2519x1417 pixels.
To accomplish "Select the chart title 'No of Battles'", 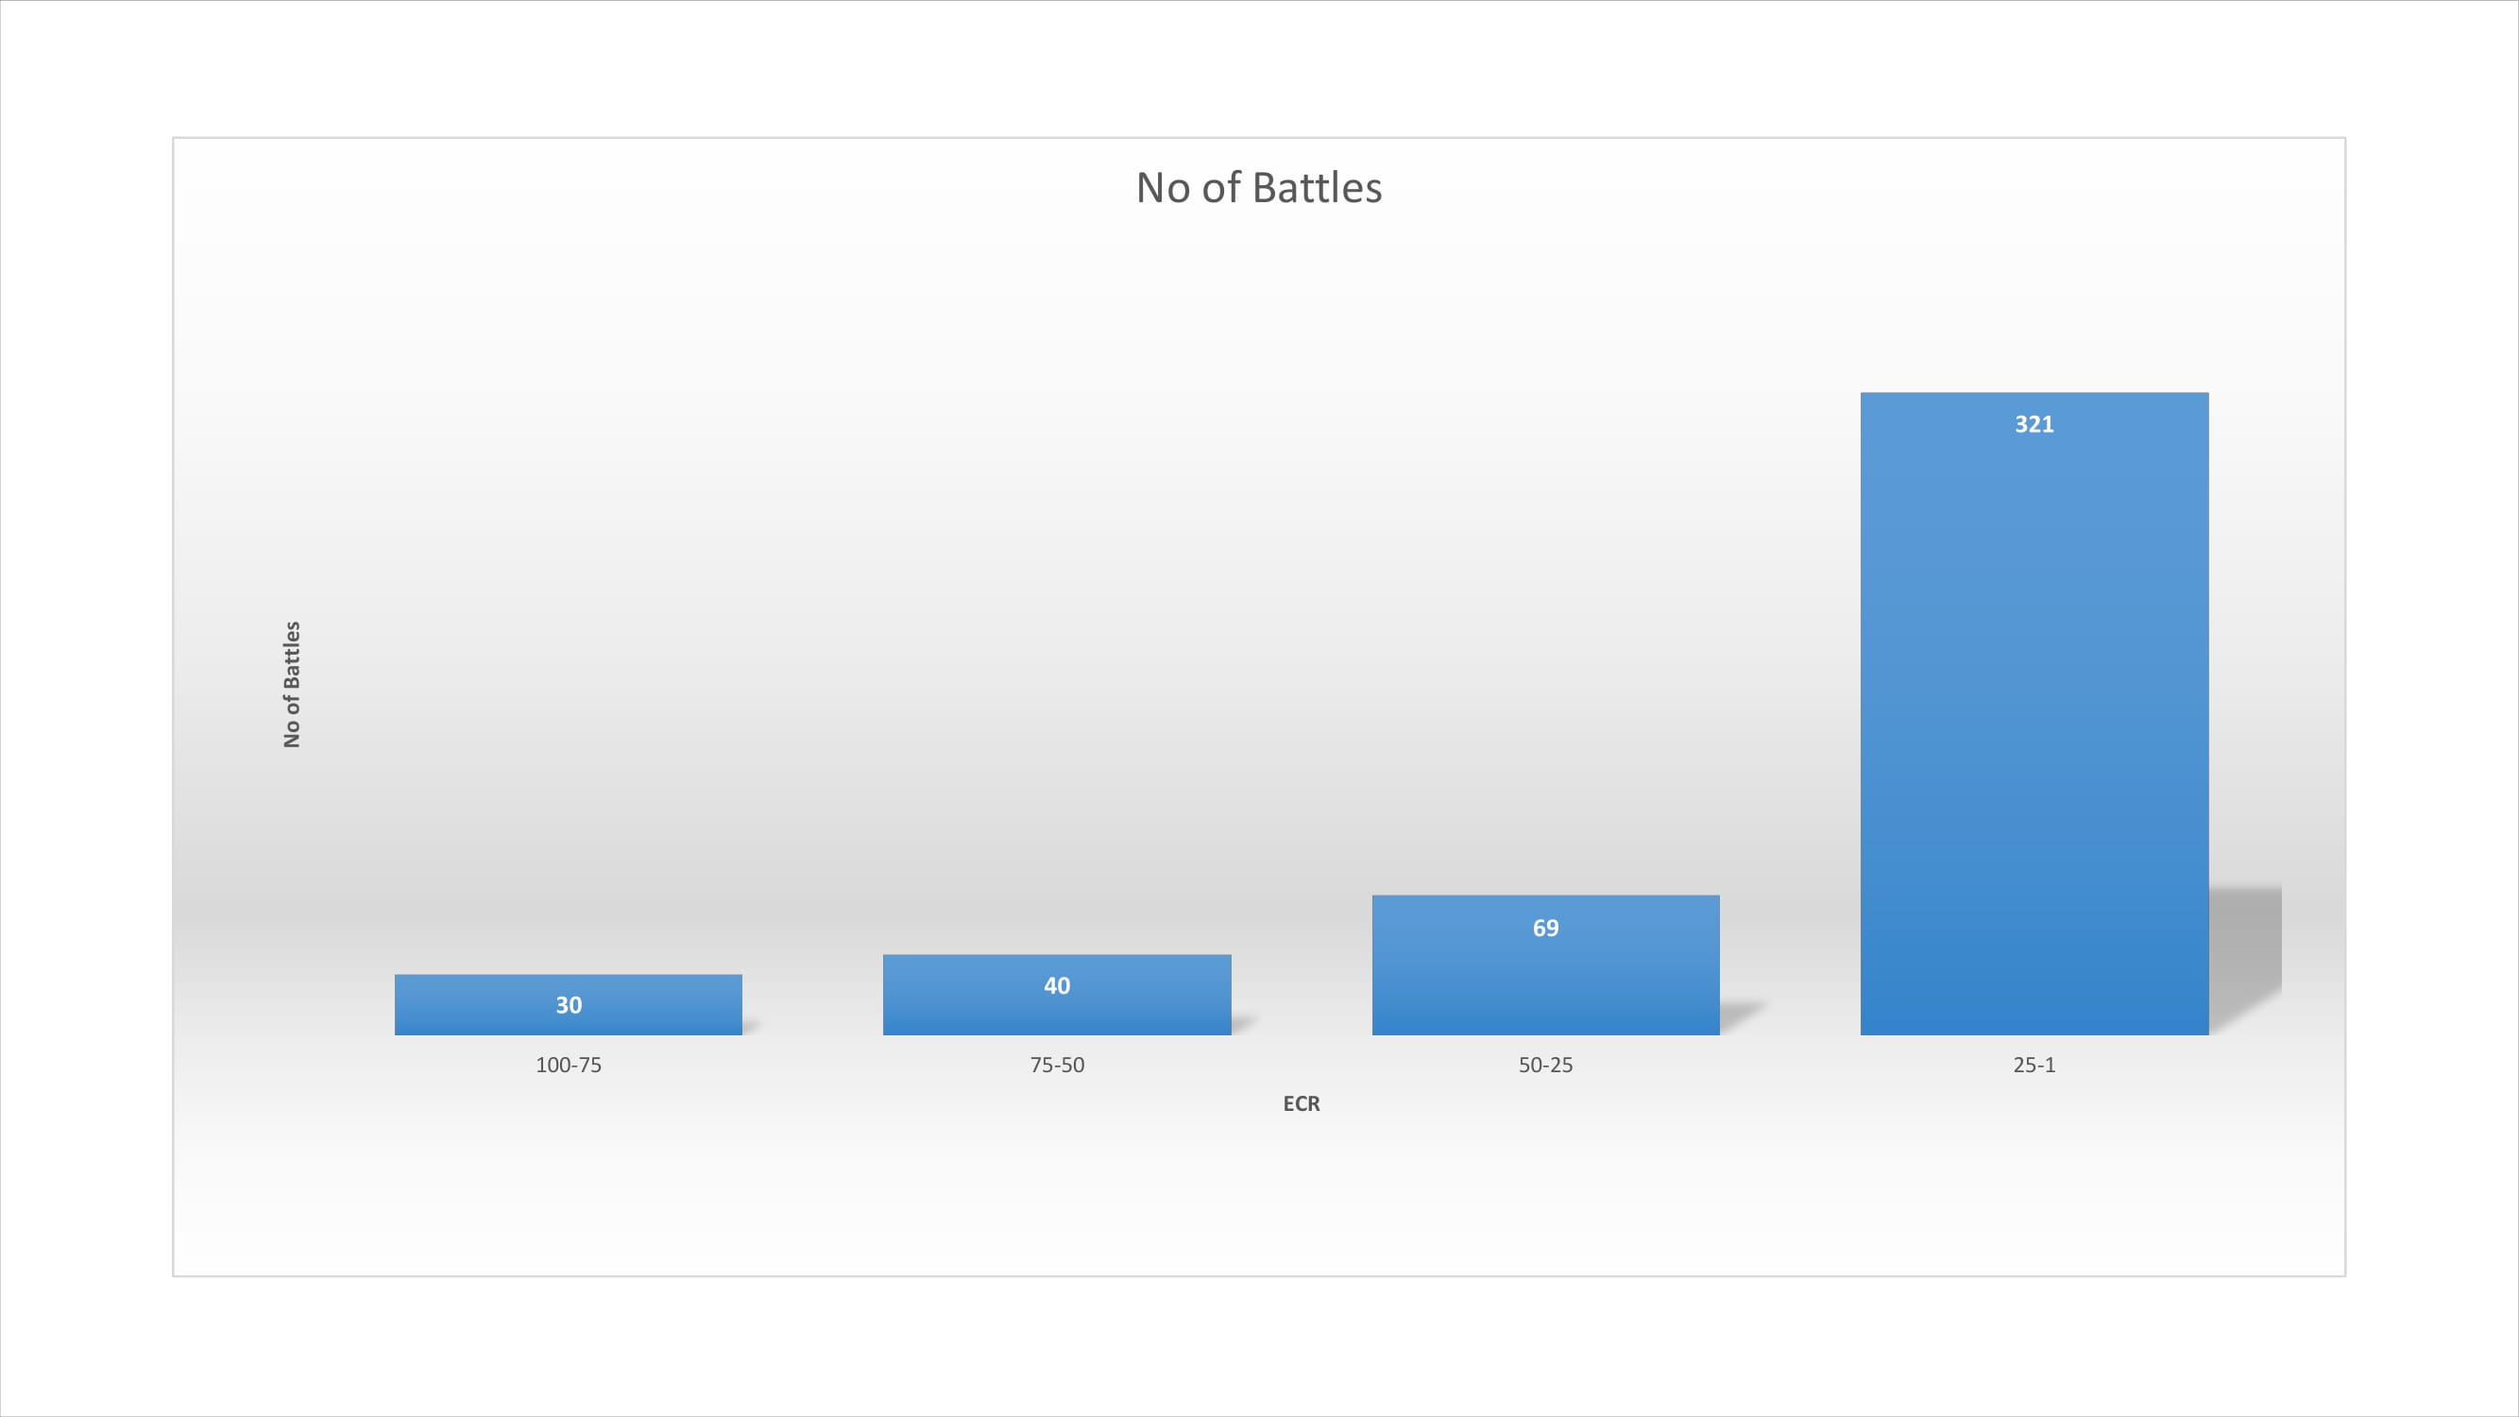I will point(1258,188).
